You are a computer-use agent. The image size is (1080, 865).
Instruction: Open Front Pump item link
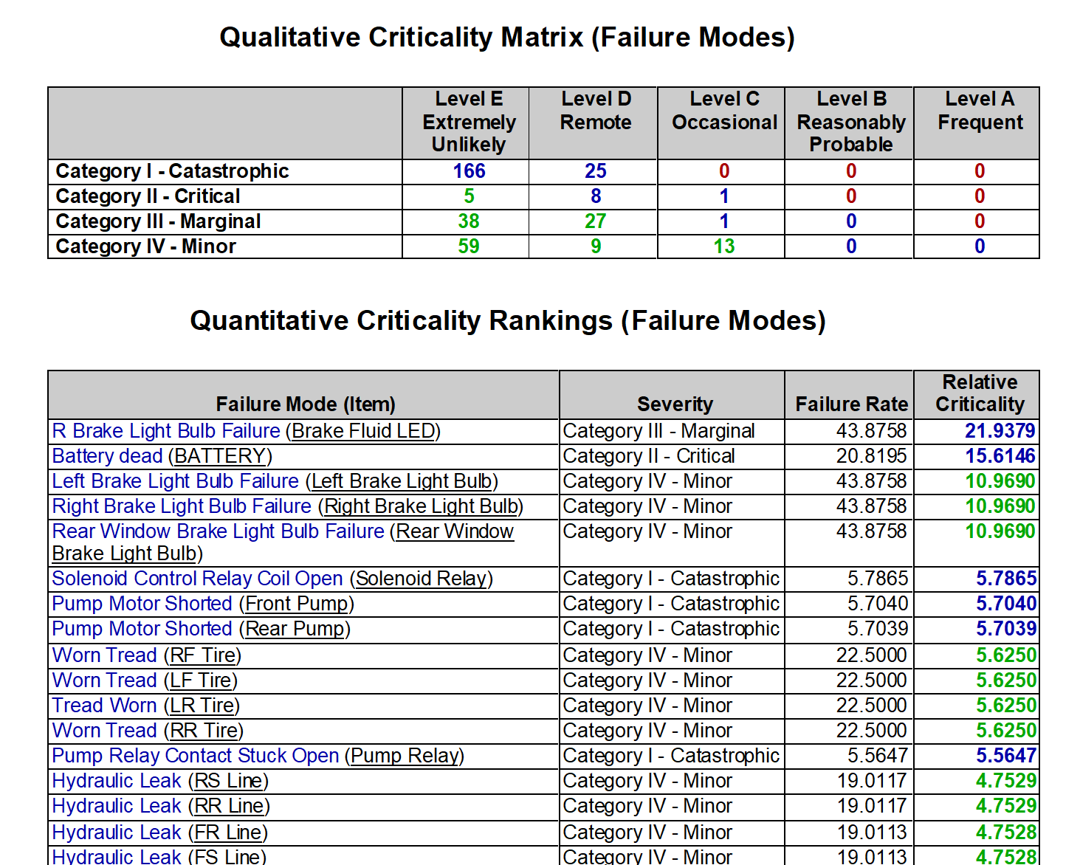click(x=297, y=604)
